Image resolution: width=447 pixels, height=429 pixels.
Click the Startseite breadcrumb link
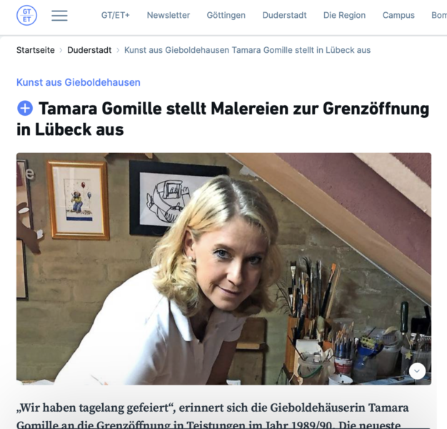coord(36,50)
